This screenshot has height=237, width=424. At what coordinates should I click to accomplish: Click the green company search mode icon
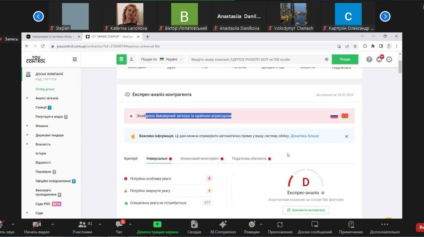pos(121,59)
